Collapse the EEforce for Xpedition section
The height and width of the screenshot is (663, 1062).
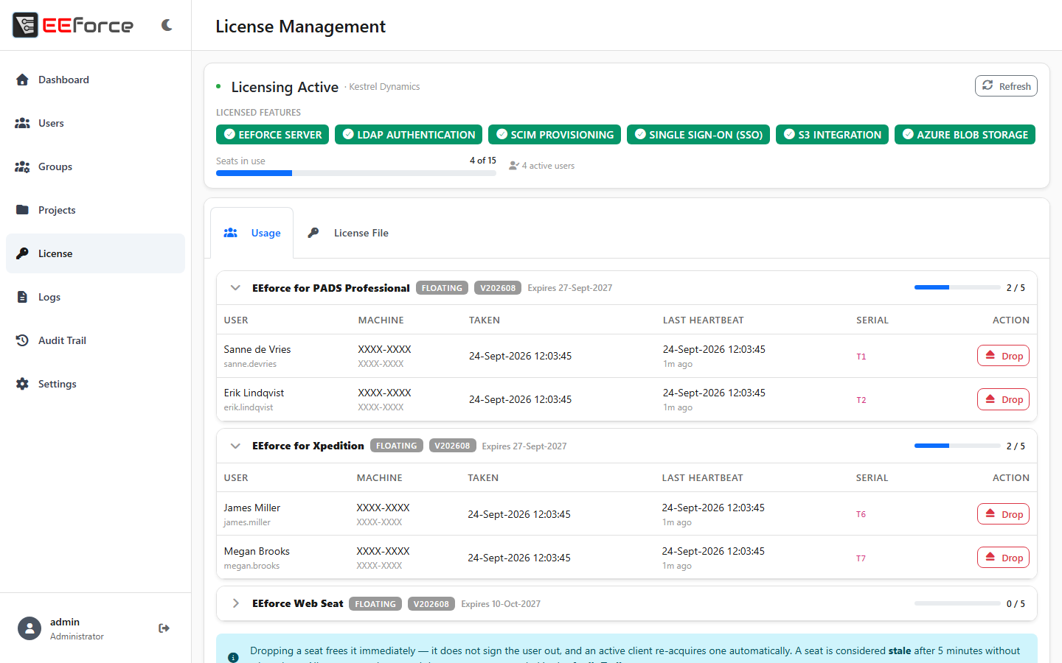click(235, 446)
